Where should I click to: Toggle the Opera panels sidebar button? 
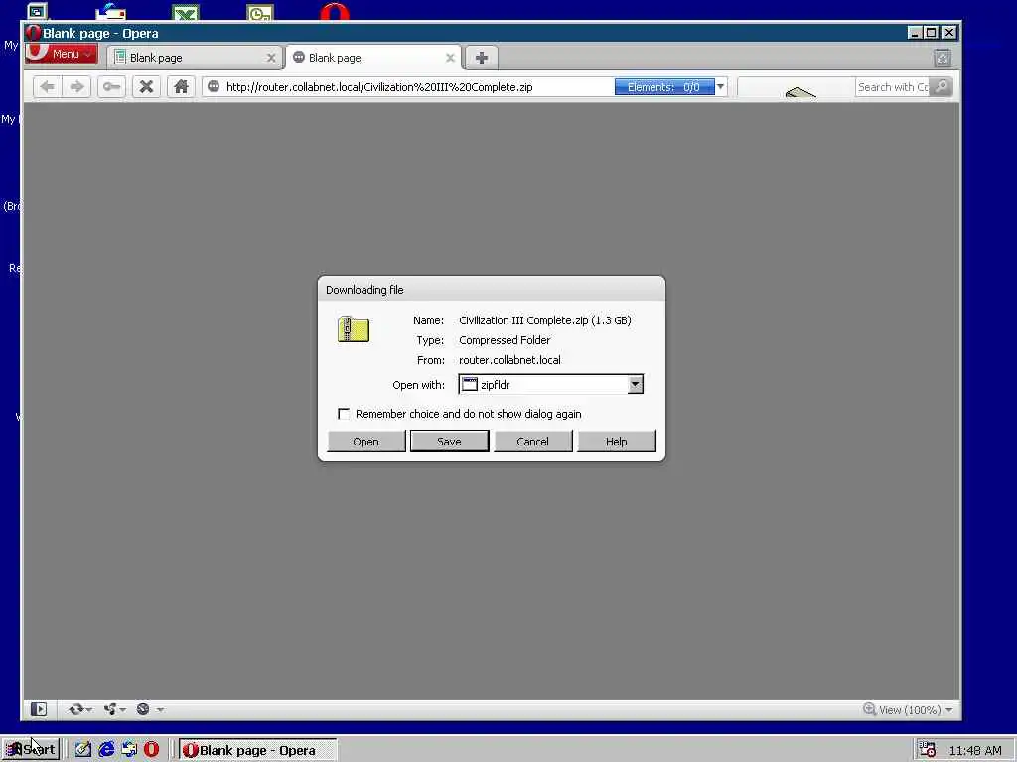[x=39, y=709]
